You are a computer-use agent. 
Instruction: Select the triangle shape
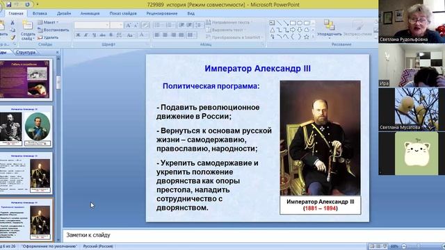click(272, 30)
